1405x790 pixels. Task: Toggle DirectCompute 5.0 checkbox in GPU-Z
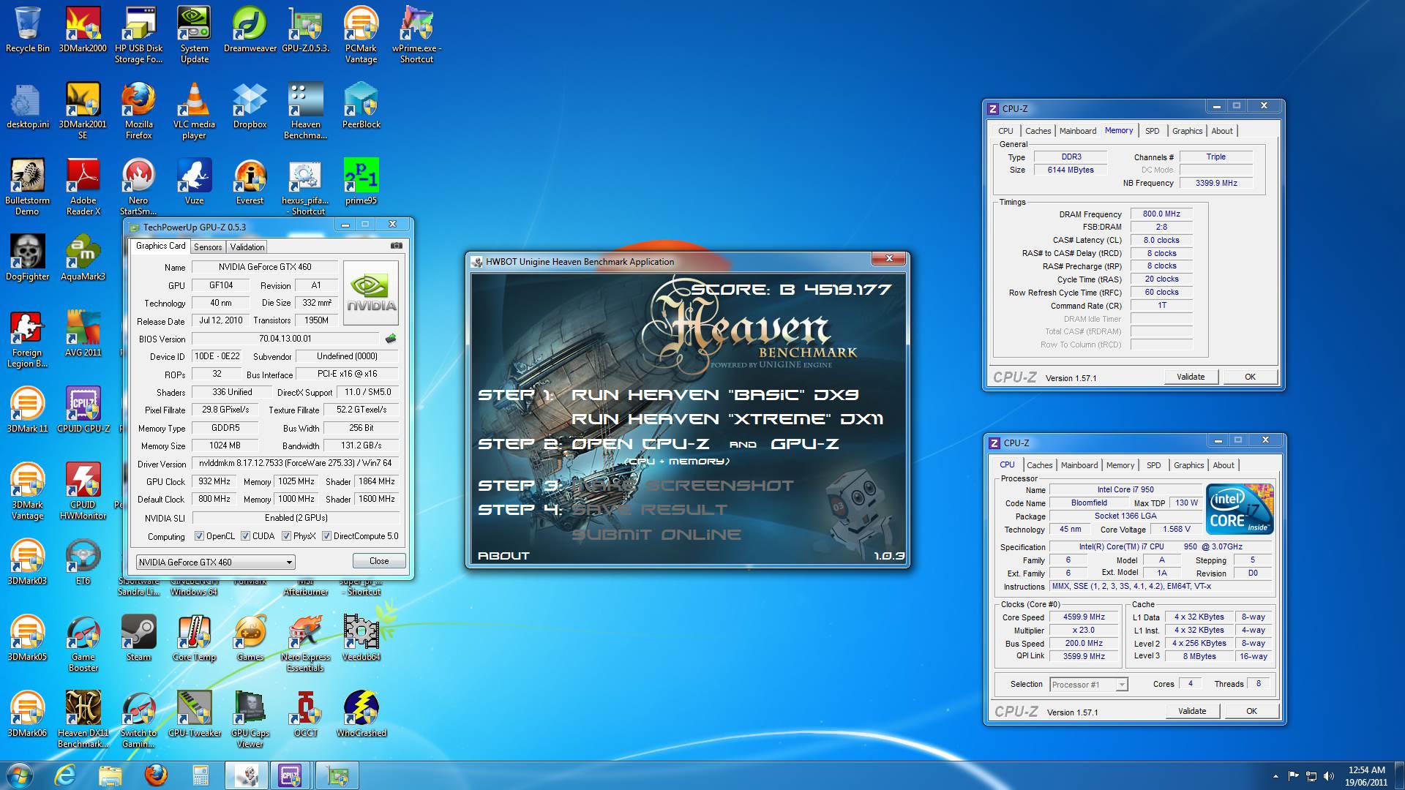[x=326, y=536]
